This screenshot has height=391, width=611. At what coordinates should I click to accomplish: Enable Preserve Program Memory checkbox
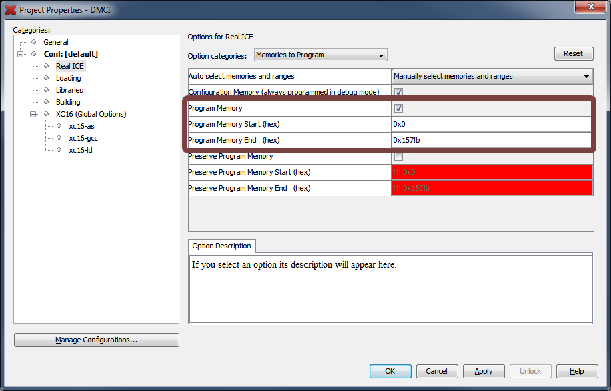click(398, 156)
